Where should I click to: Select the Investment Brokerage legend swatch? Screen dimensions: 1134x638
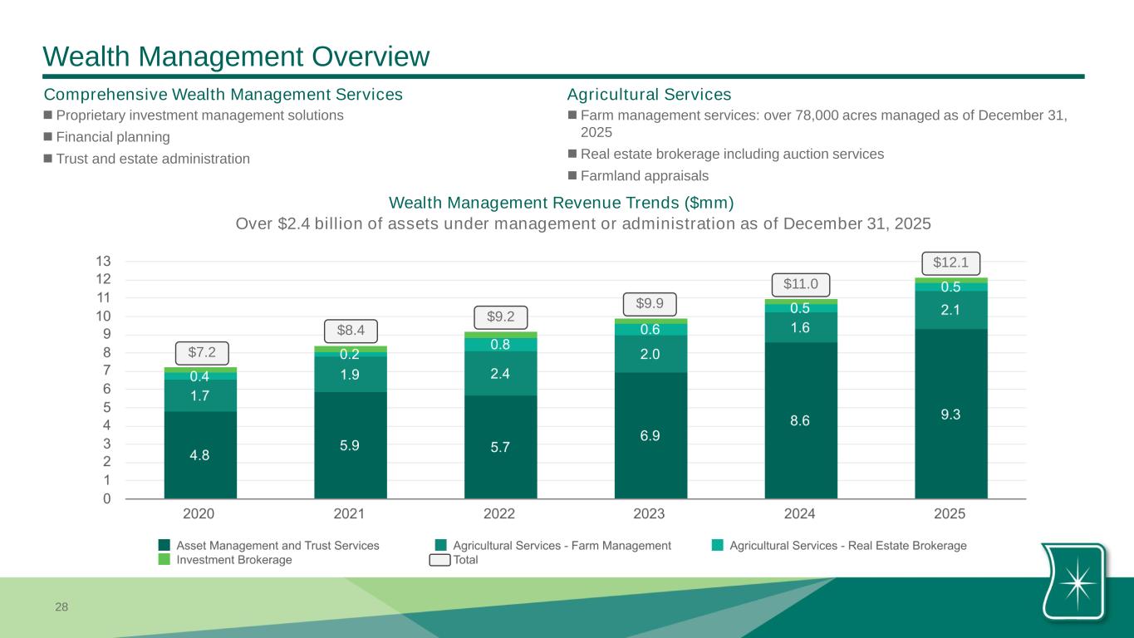click(164, 560)
